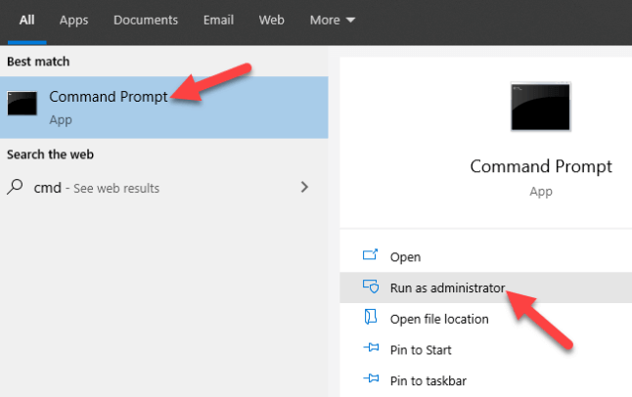Click the large Command Prompt preview icon
The height and width of the screenshot is (397, 632).
(540, 107)
